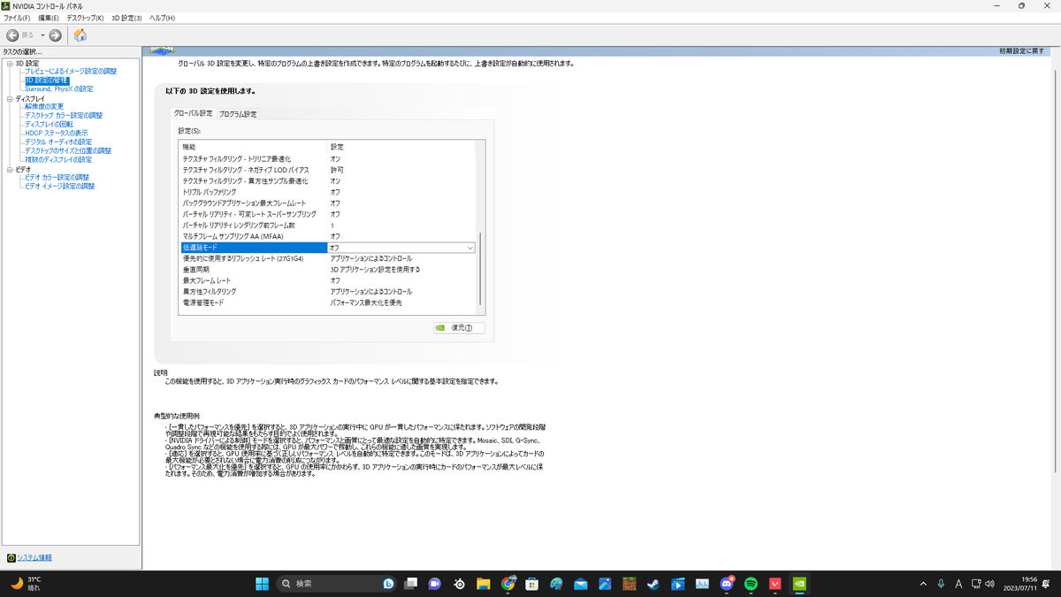Open Google Chrome from the taskbar

coord(508,584)
